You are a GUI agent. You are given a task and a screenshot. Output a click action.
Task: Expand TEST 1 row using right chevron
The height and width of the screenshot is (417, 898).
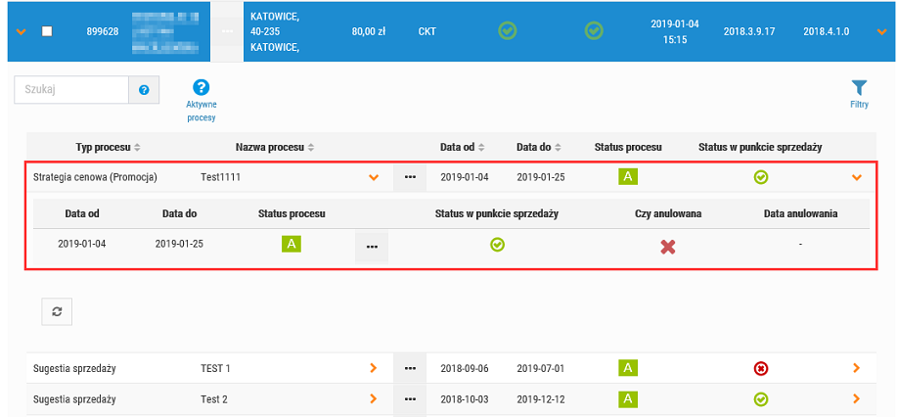[x=857, y=368]
